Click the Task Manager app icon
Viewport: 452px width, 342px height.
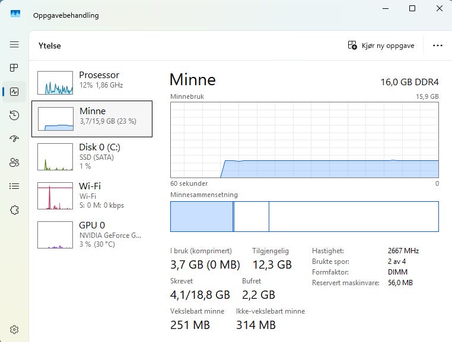click(x=15, y=14)
